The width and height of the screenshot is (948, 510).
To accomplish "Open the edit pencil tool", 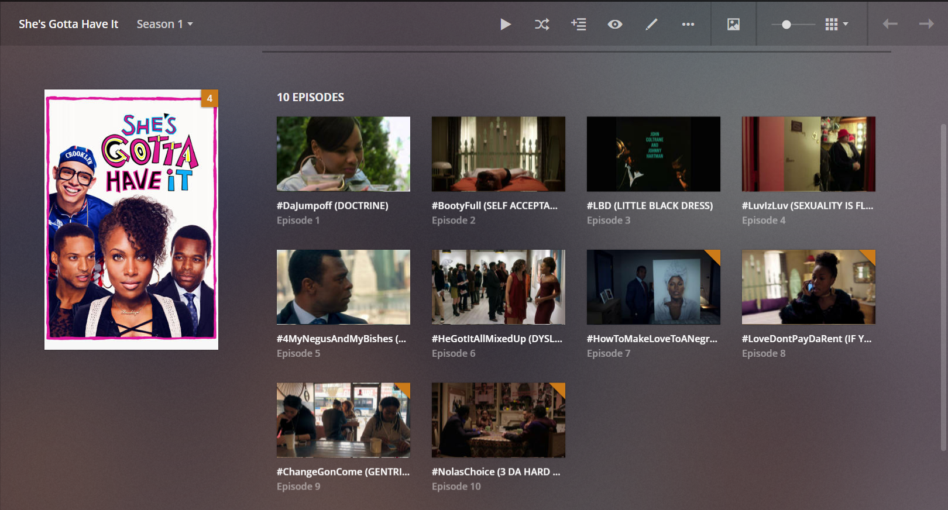I will (x=651, y=24).
